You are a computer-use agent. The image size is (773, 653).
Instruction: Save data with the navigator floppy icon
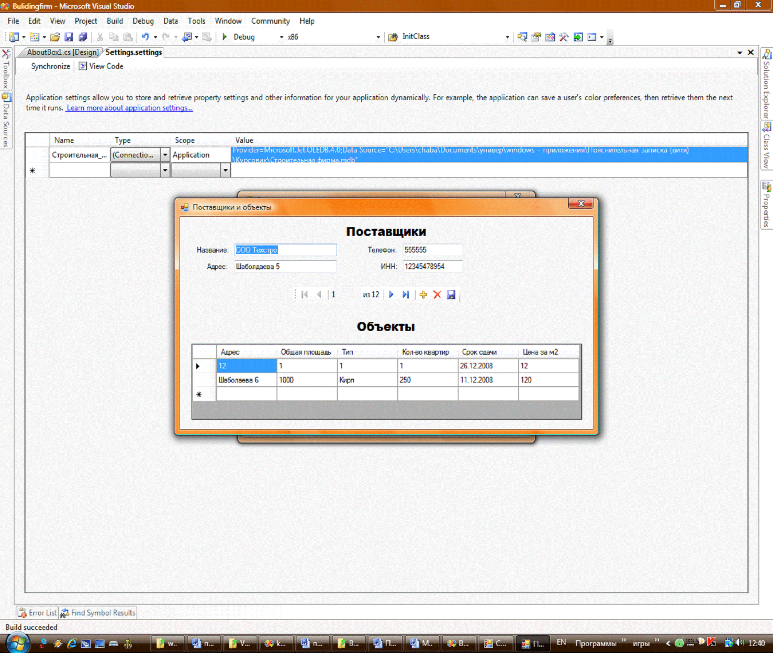(451, 295)
